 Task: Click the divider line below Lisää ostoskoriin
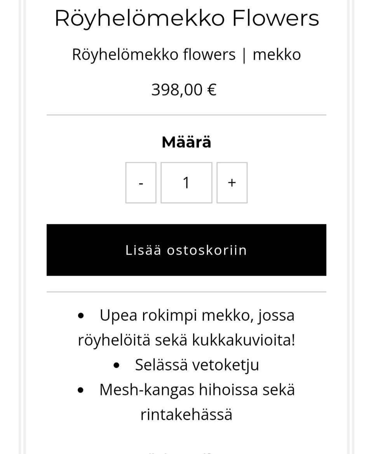click(186, 291)
